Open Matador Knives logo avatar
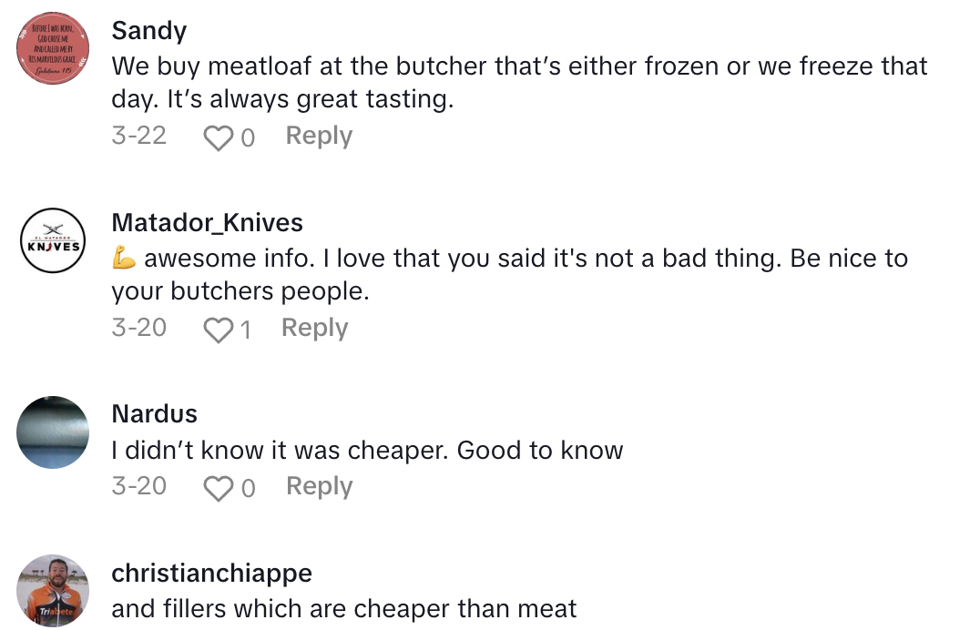The image size is (980, 630). tap(54, 241)
